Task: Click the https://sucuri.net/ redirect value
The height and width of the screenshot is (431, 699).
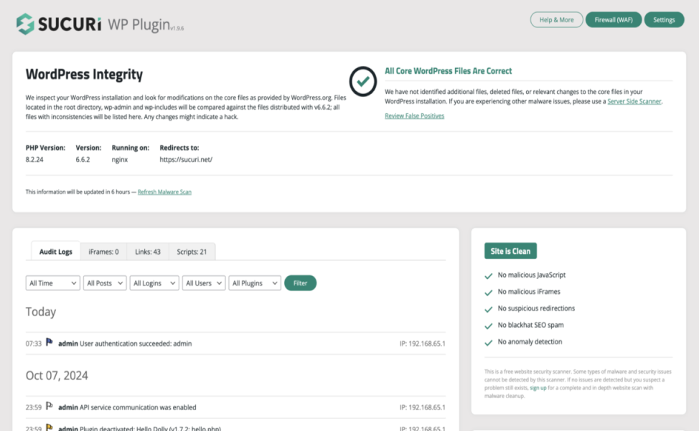Action: pos(186,159)
